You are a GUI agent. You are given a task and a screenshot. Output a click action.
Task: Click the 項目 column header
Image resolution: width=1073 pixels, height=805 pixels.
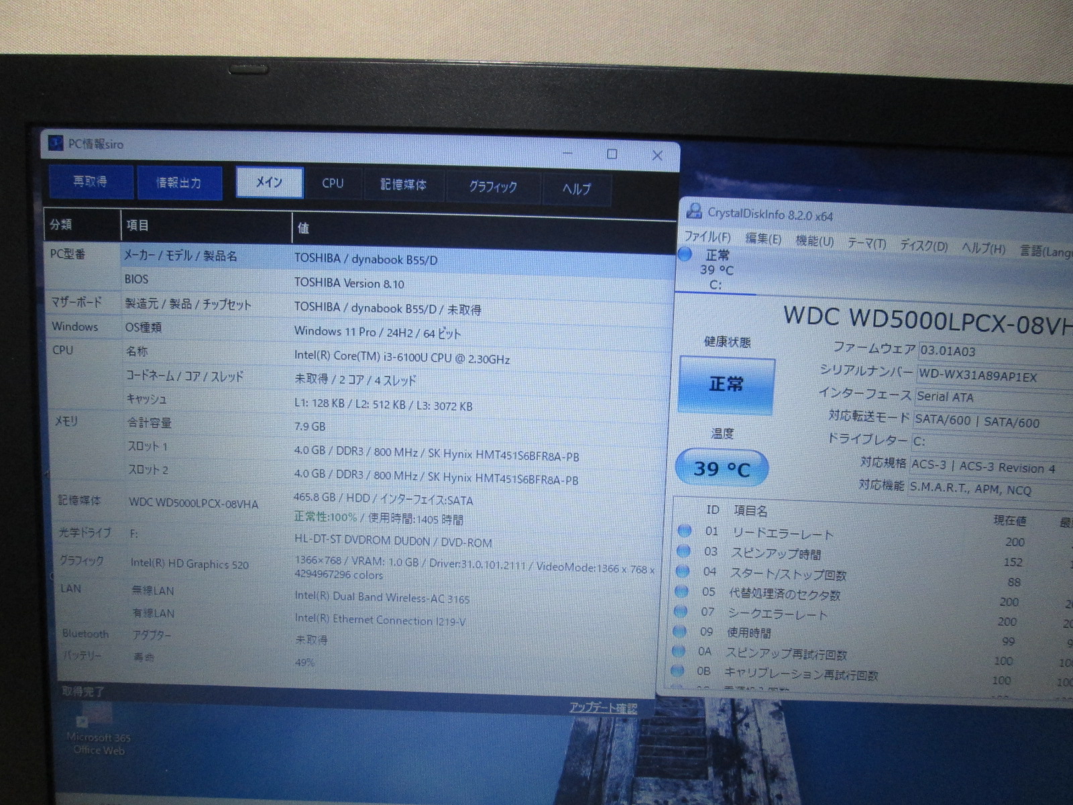tap(206, 226)
